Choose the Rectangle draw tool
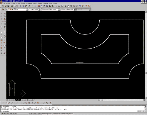This screenshot has width=147, height=115. (x=1, y=27)
